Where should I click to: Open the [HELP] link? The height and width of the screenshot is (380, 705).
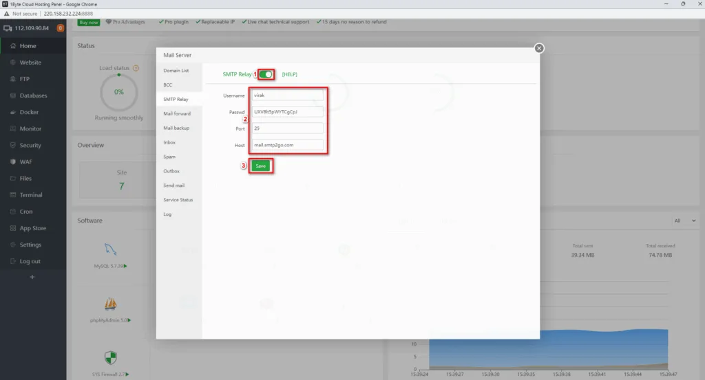[289, 74]
